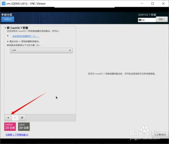Click the plus button to add mount point
The width and height of the screenshot is (169, 144).
pos(8,118)
